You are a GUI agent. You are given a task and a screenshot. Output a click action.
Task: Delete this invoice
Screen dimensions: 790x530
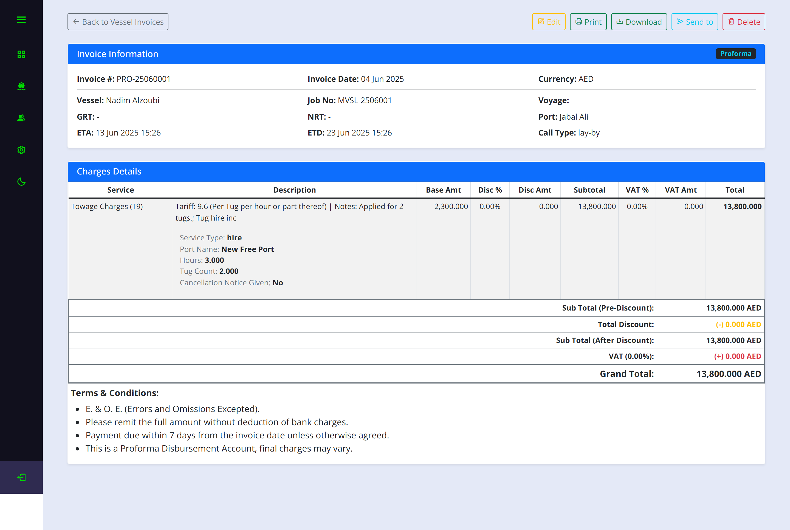pyautogui.click(x=743, y=22)
